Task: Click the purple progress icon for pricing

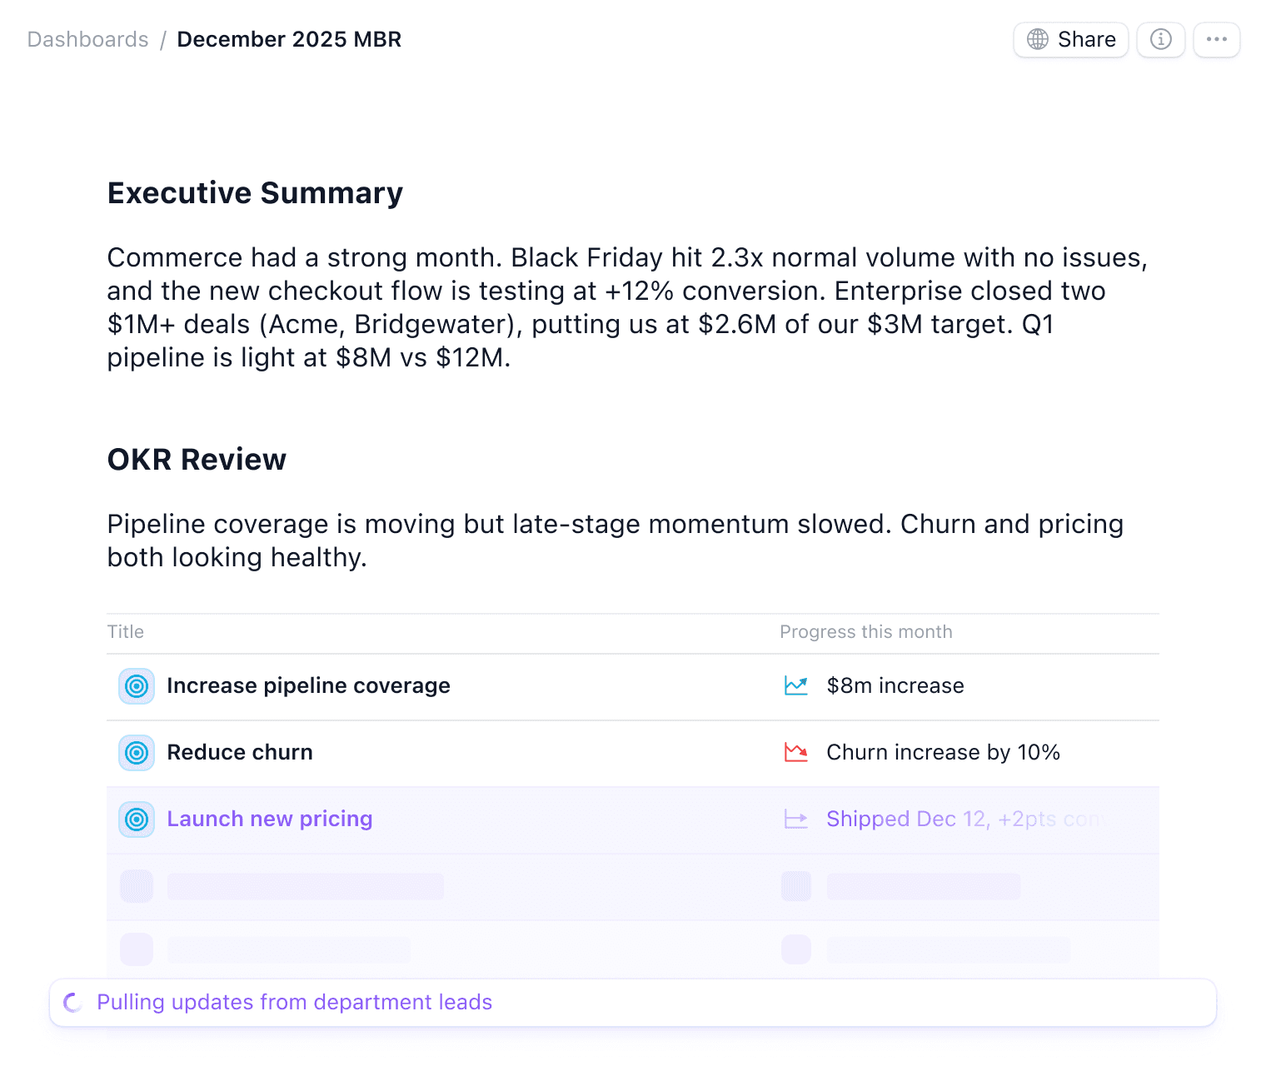Action: pyautogui.click(x=796, y=819)
